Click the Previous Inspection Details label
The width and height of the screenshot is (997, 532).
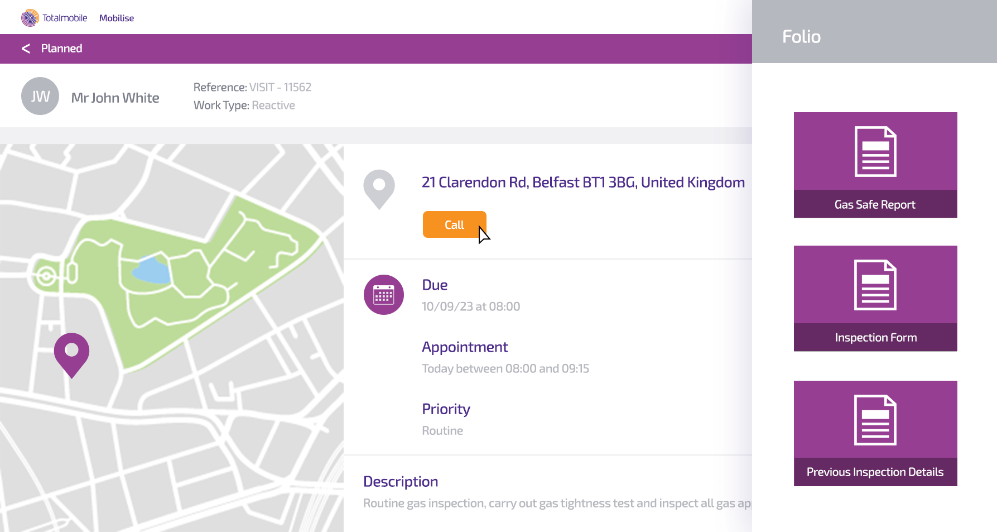click(875, 472)
